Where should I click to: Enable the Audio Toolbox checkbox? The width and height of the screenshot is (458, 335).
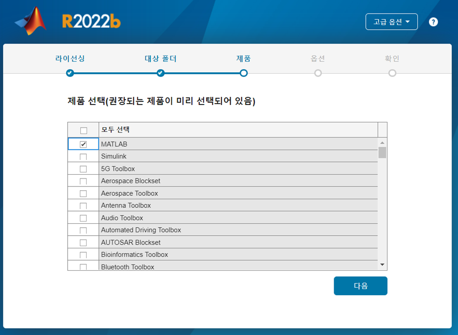(83, 218)
